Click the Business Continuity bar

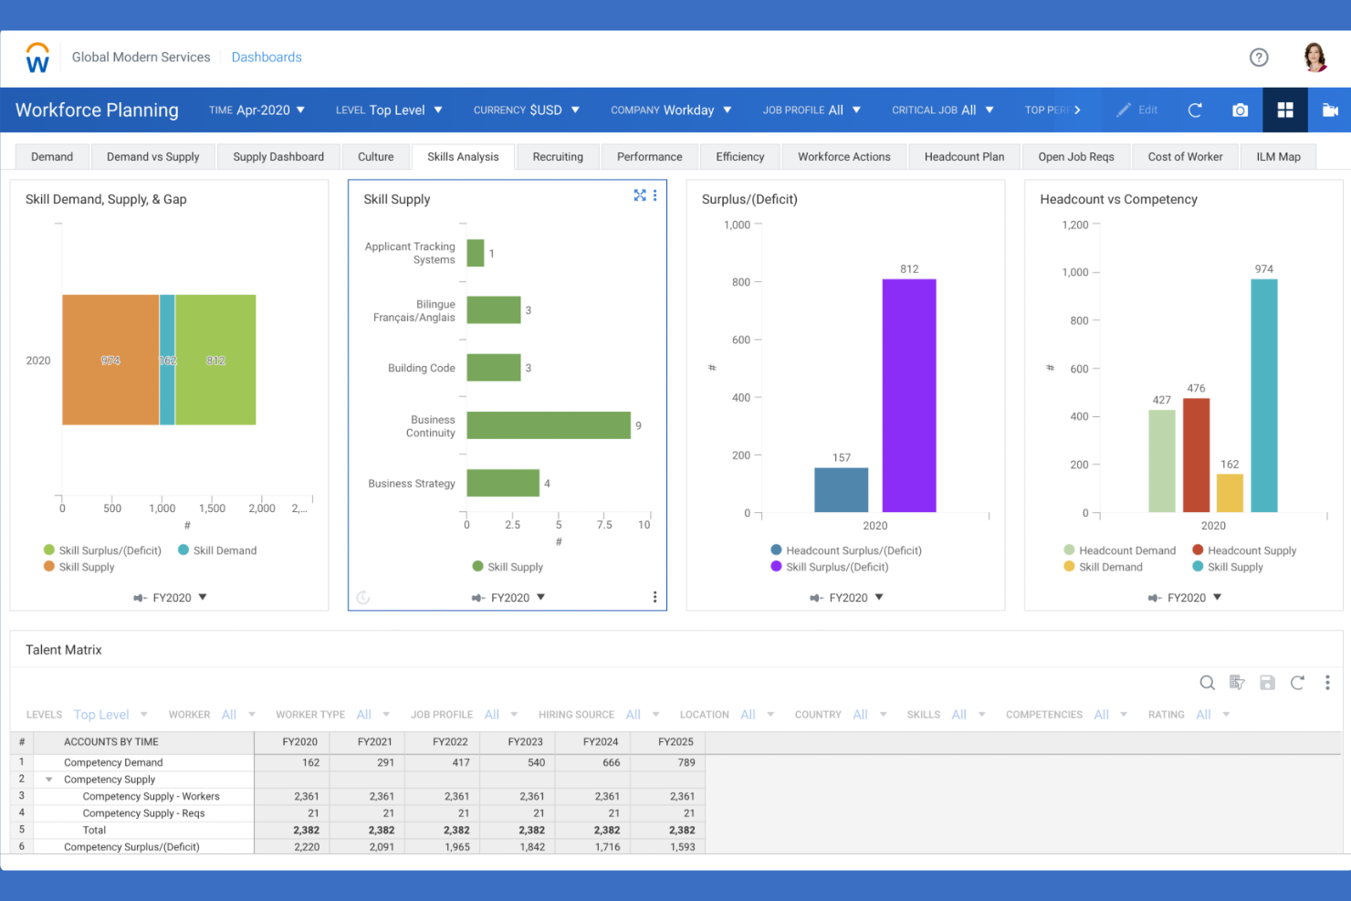pos(549,425)
